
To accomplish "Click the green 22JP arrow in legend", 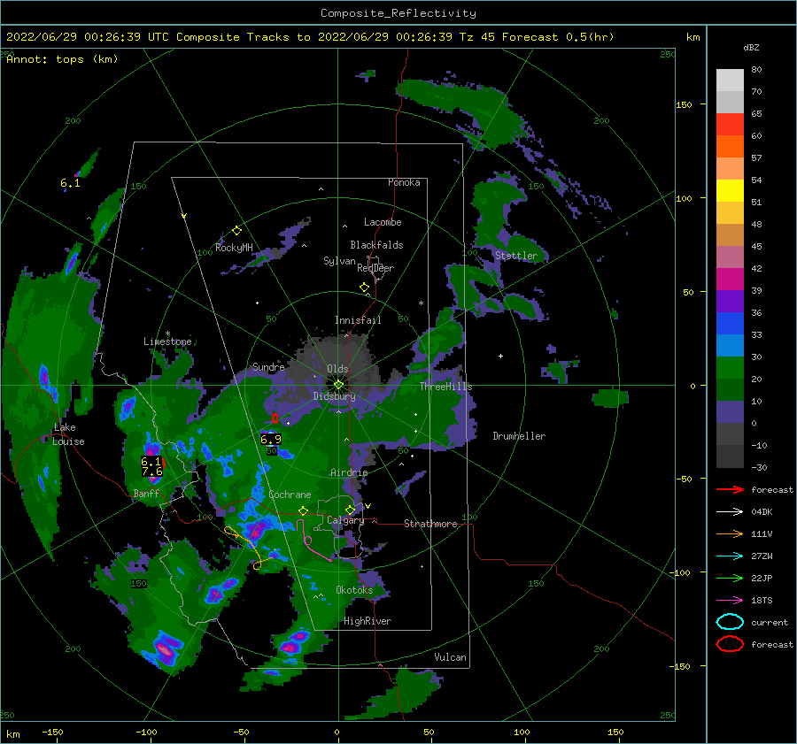I will [730, 578].
